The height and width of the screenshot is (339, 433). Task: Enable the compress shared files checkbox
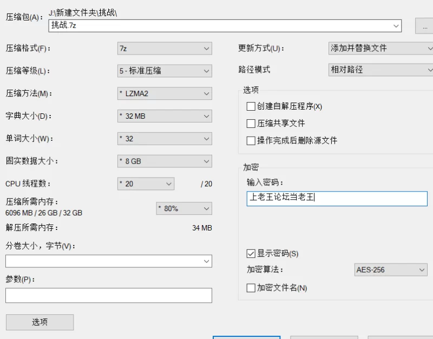pyautogui.click(x=250, y=123)
